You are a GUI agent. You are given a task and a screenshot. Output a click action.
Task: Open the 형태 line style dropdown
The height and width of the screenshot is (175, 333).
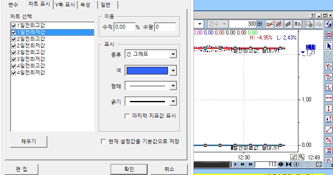(173, 86)
